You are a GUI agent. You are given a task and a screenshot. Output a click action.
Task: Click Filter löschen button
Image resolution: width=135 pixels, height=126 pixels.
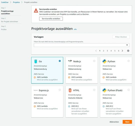click(121, 37)
